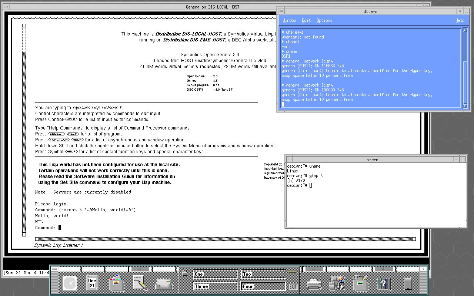Lock the screen with the padlock icon
The width and height of the screenshot is (474, 296).
[184, 272]
